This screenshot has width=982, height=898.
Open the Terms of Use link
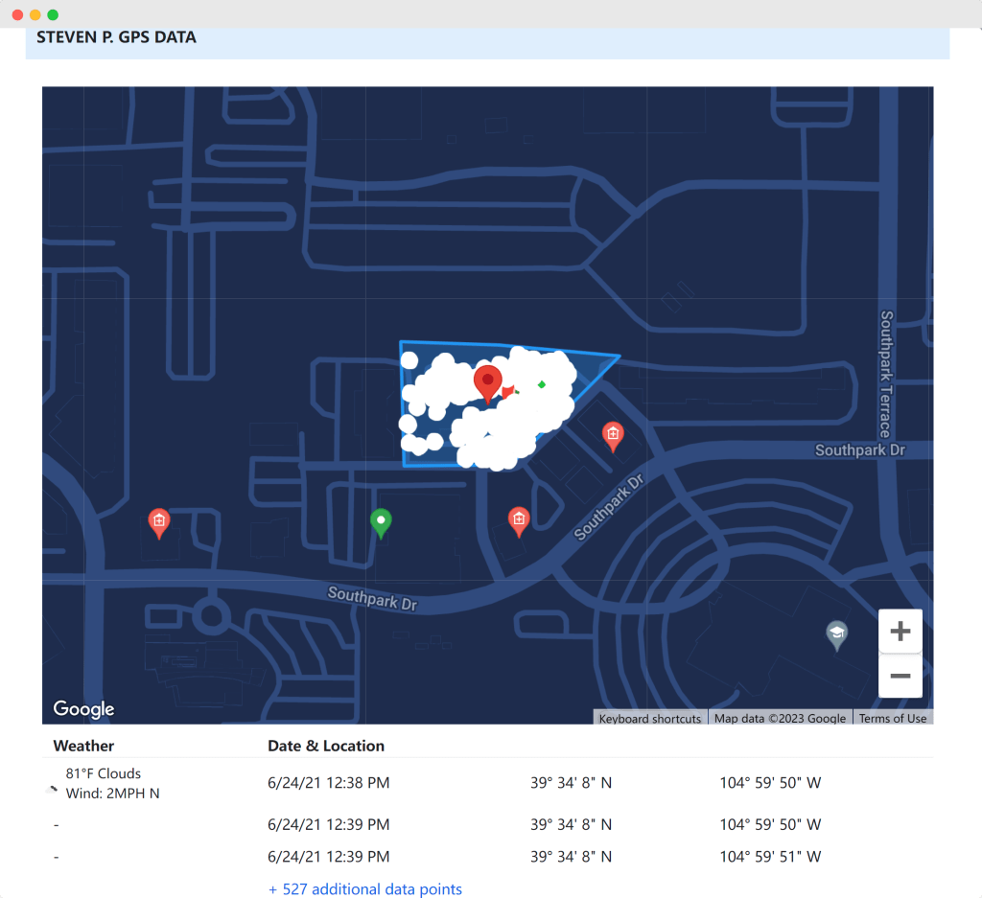click(x=892, y=718)
